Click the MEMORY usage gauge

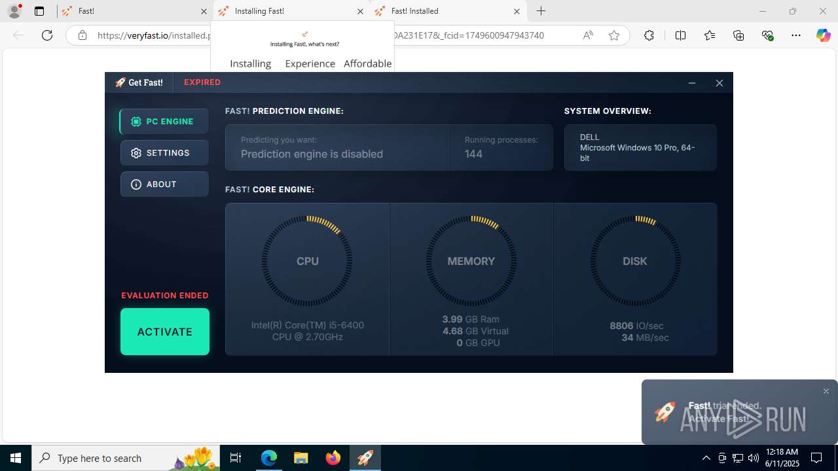click(471, 261)
